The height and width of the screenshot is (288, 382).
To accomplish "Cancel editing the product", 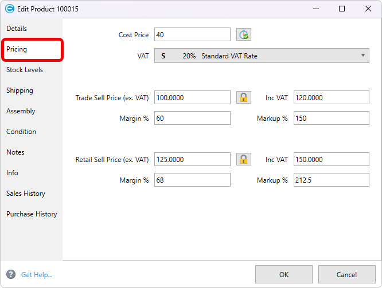I will pyautogui.click(x=346, y=274).
